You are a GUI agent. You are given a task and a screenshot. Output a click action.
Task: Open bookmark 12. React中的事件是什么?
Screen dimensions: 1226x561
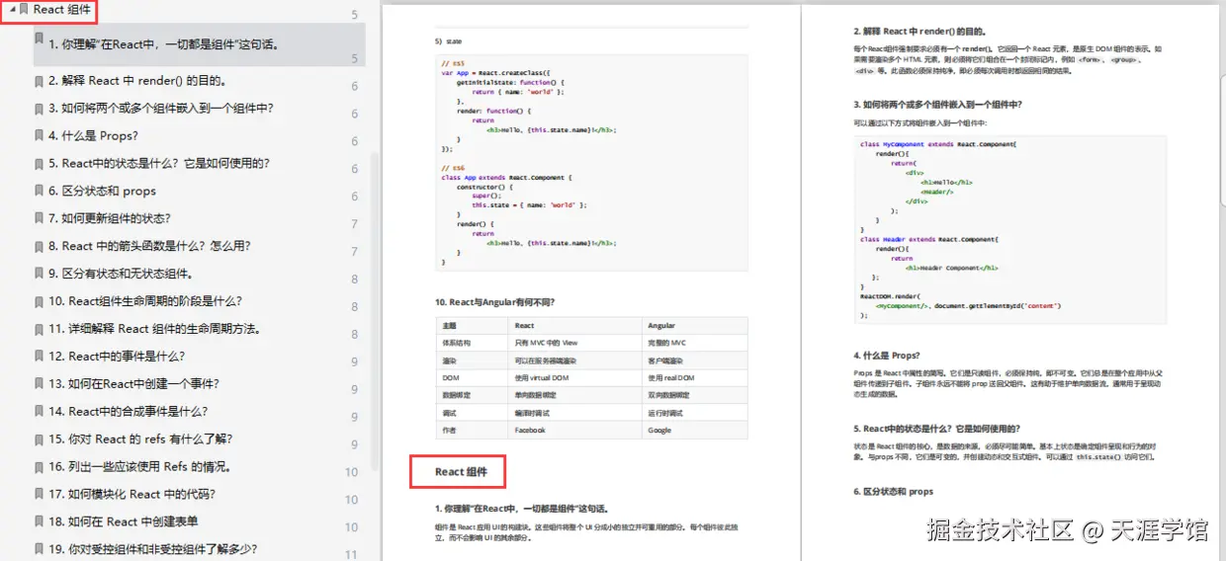pyautogui.click(x=116, y=357)
